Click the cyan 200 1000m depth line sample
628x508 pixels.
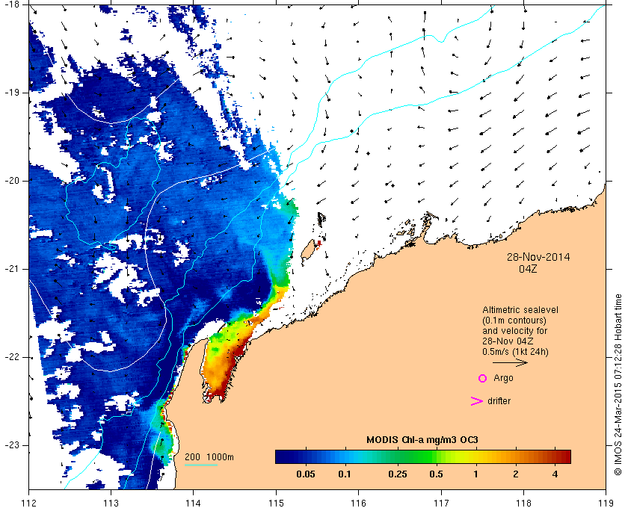(200, 465)
